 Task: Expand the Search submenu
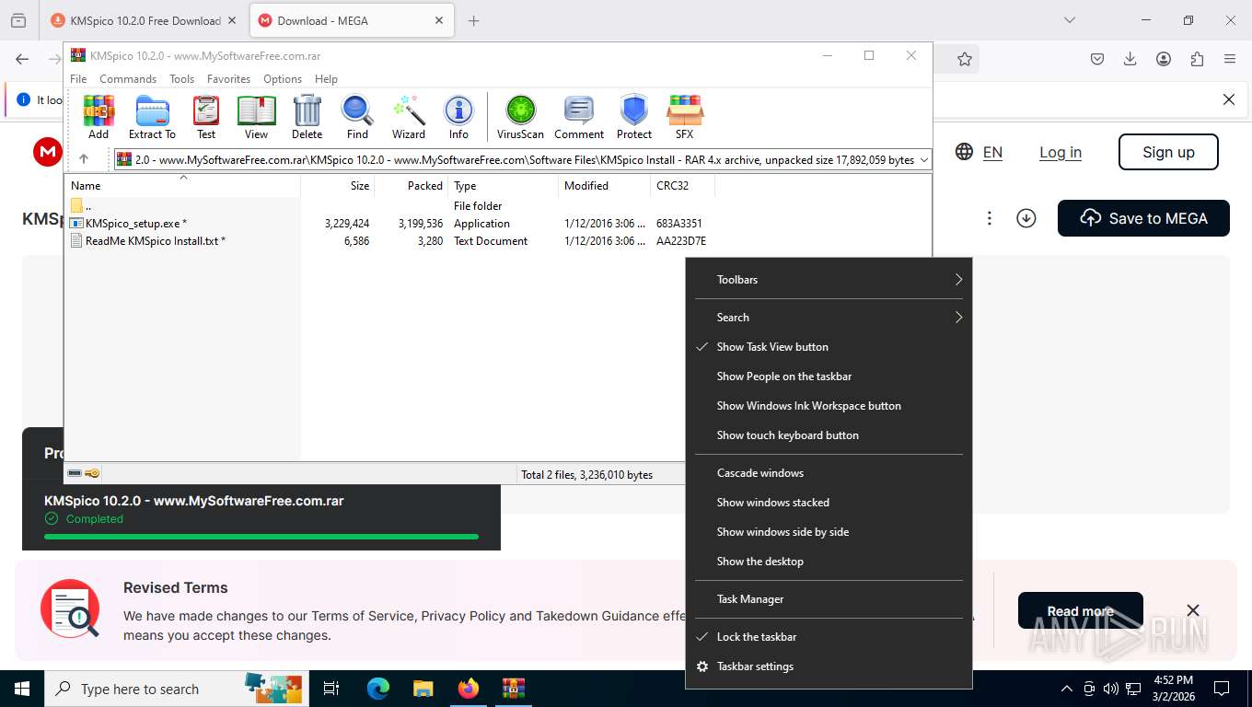[829, 318]
